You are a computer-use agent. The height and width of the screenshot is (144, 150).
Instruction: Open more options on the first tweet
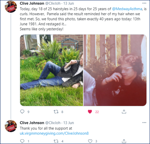coord(144,3)
